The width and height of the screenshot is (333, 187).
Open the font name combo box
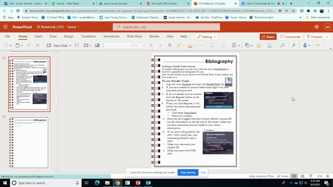118,45
